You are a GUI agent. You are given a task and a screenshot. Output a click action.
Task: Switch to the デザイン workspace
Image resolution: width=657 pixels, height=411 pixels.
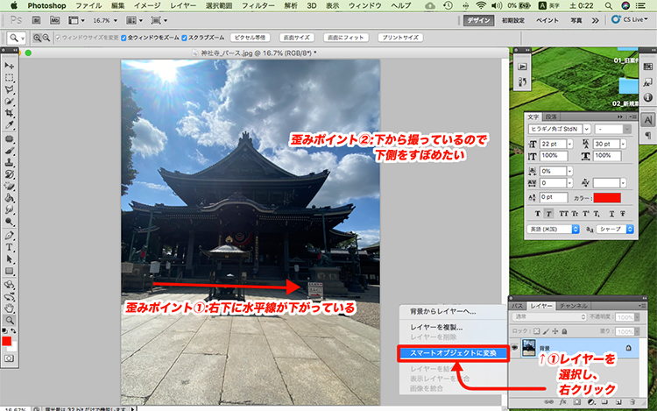(x=478, y=20)
